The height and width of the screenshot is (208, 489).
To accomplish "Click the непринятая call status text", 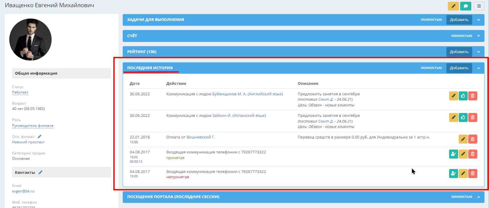I will 178,177.
